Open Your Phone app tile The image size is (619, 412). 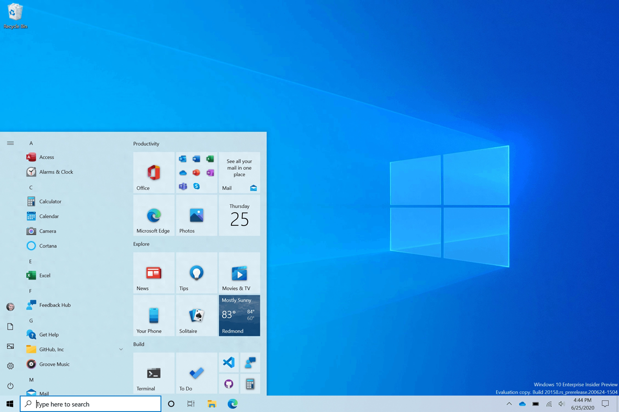pos(153,316)
